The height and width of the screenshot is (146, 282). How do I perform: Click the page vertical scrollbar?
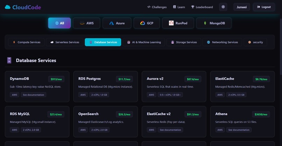click(281, 47)
